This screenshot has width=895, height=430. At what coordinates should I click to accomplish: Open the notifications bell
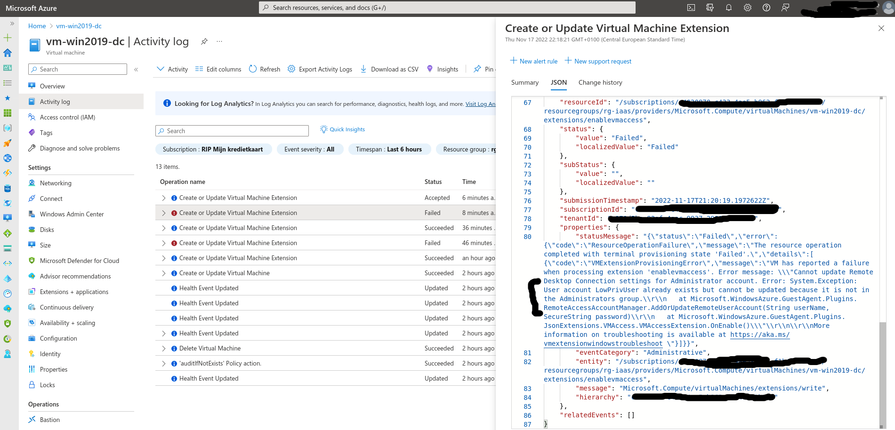729,8
